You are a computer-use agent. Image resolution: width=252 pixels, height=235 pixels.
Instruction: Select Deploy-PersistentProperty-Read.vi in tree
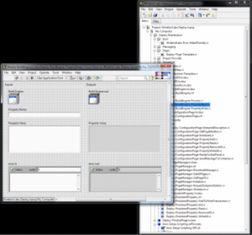point(186,208)
